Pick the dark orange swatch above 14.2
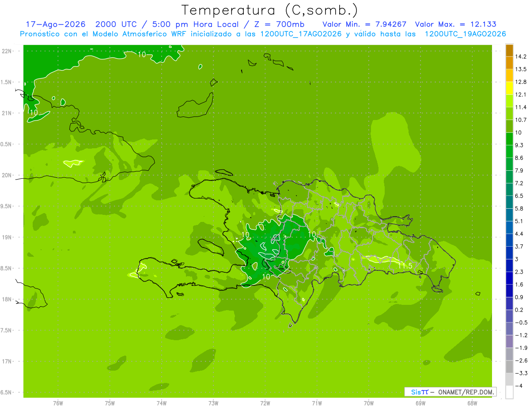 point(509,50)
